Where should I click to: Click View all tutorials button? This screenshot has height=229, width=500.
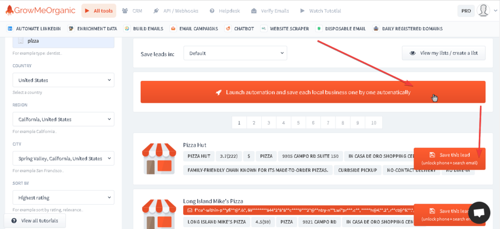[35, 220]
